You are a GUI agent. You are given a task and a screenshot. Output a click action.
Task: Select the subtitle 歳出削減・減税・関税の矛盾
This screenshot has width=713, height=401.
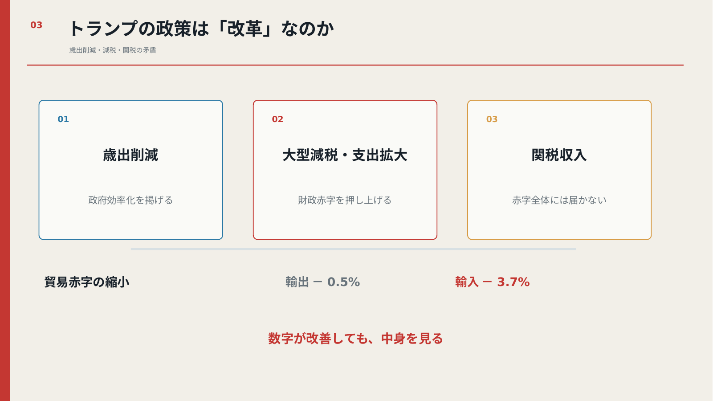point(113,50)
